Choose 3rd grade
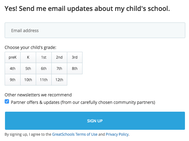The width and height of the screenshot is (189, 141). pos(75,57)
